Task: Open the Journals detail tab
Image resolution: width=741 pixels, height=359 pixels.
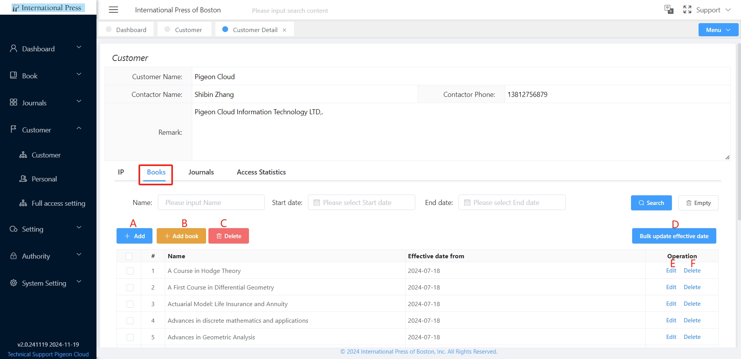Action: click(201, 172)
